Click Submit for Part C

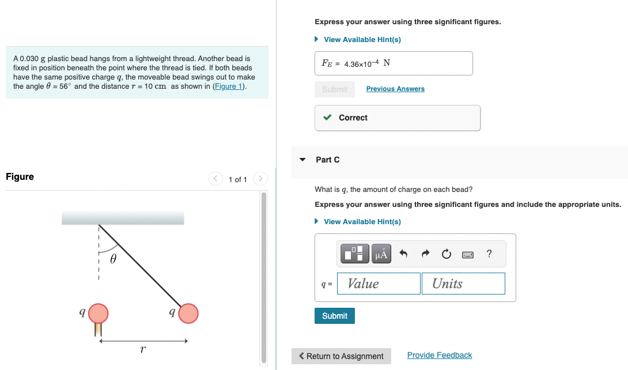[334, 315]
